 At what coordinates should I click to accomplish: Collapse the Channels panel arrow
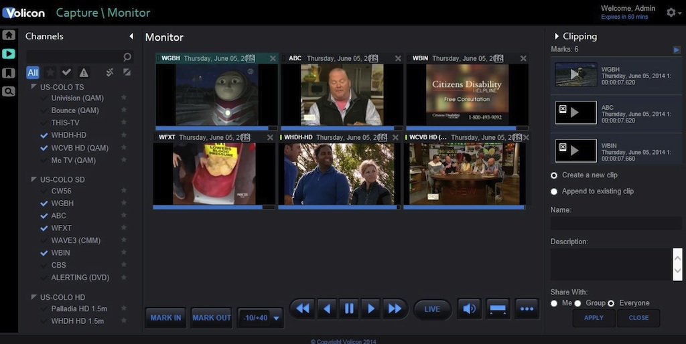tap(131, 36)
